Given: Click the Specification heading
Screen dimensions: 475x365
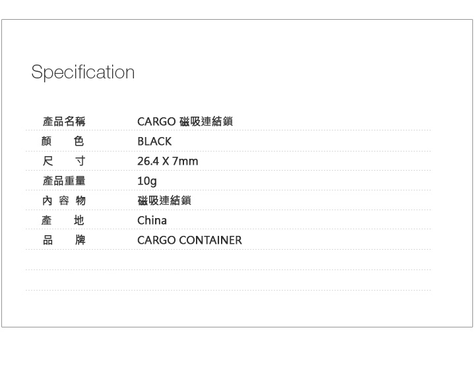Looking at the screenshot, I should 82,72.
